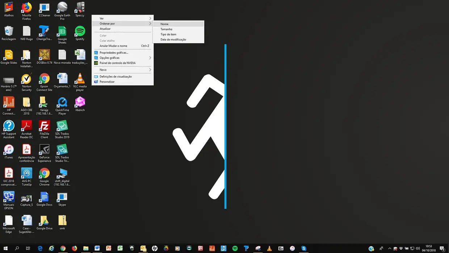
Task: Open the DOSBox 0.74 shortcut
Action: [44, 56]
